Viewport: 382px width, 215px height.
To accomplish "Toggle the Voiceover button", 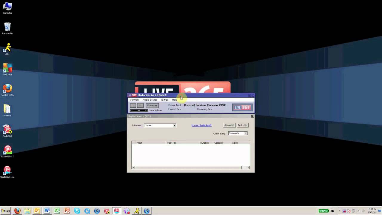I will [152, 105].
